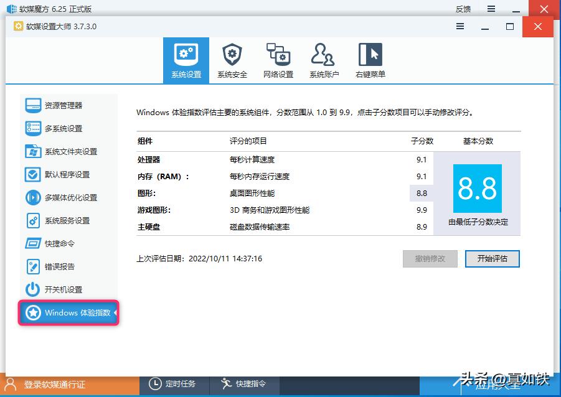Open the 反馈 feedback link

[x=463, y=9]
